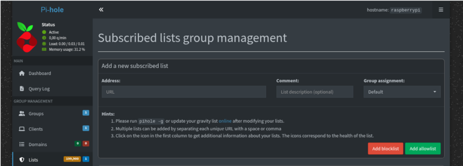This screenshot has width=463, height=166.
Task: Click the Comment list description field
Action: (x=315, y=92)
